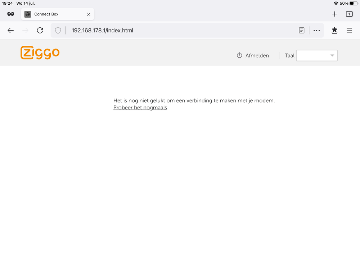The image size is (360, 270).
Task: Click the Afmelden logout text
Action: [x=257, y=55]
